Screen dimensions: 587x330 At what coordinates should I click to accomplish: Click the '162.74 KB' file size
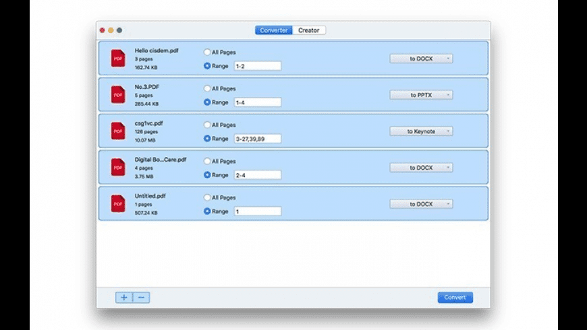click(146, 67)
